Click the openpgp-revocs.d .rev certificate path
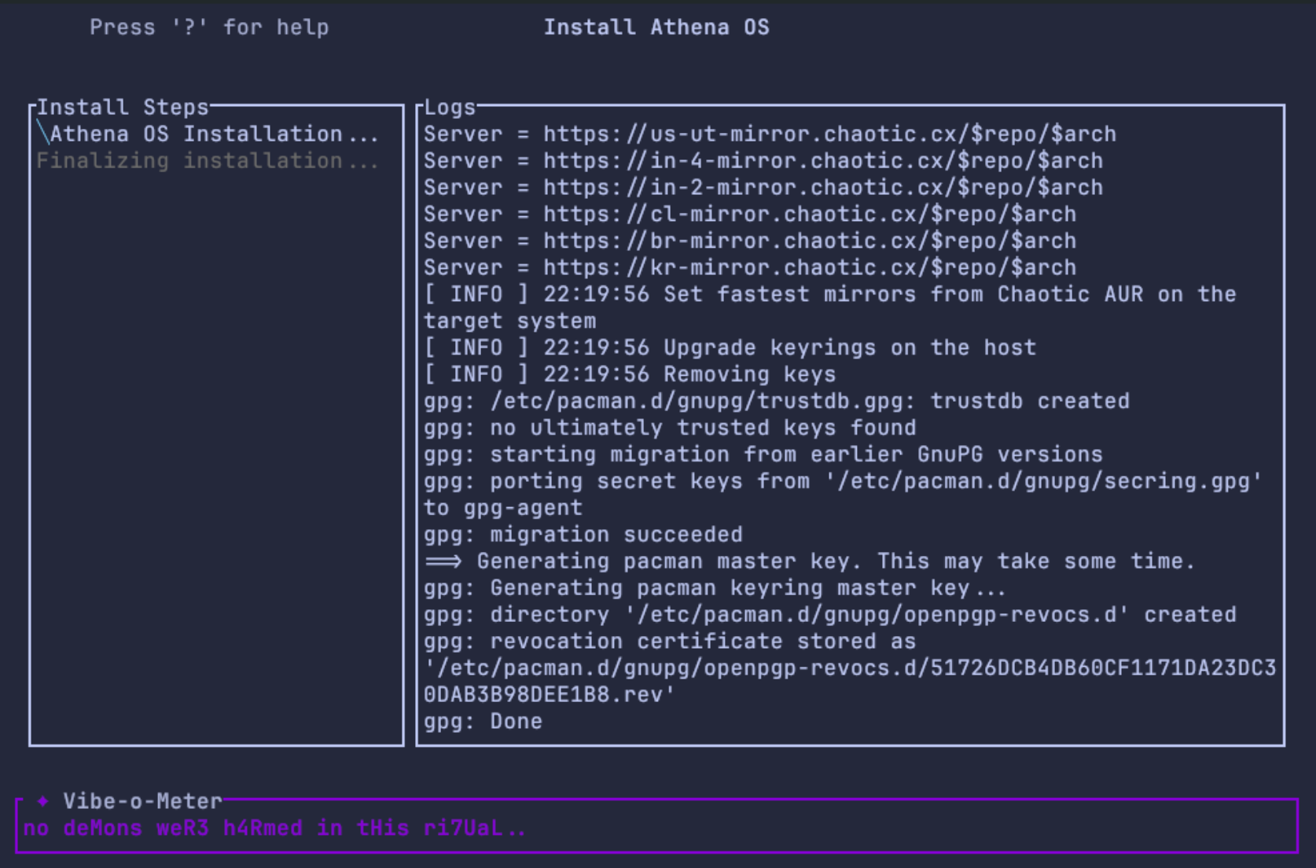This screenshot has width=1316, height=868. (x=849, y=668)
